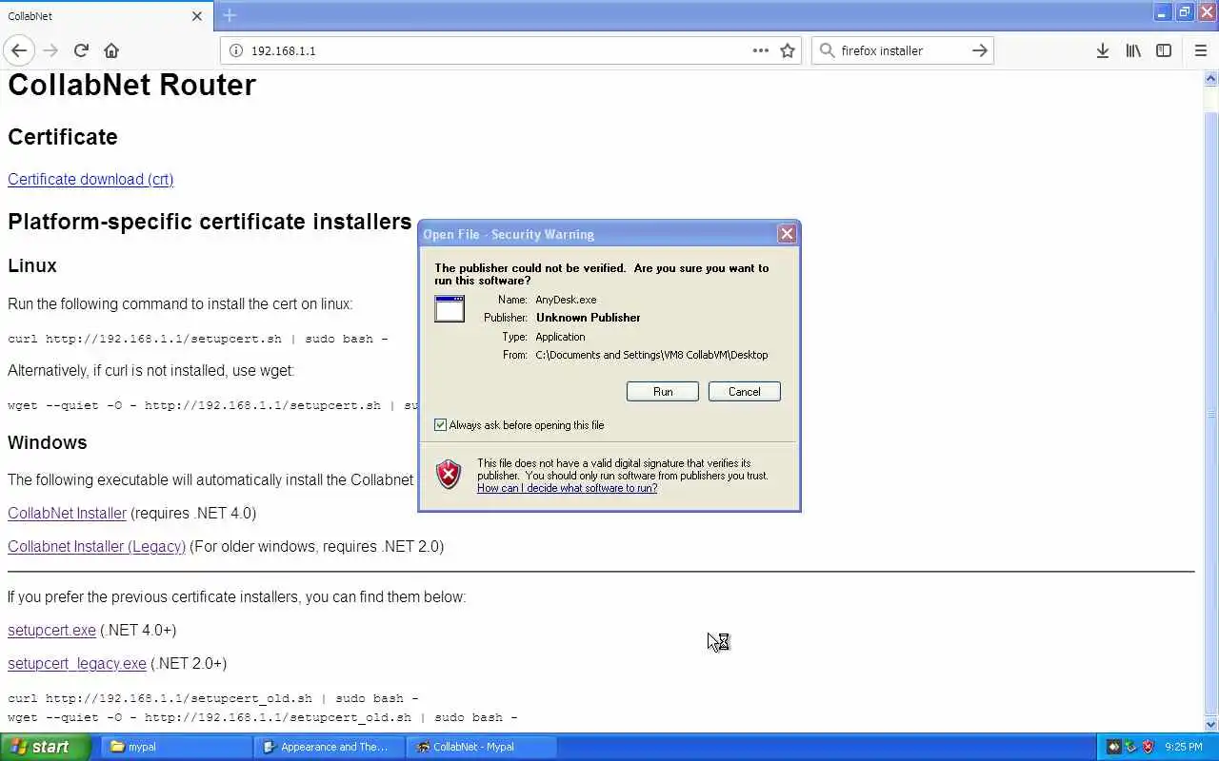
Task: Download setupcert_legacy.exe
Action: click(77, 663)
